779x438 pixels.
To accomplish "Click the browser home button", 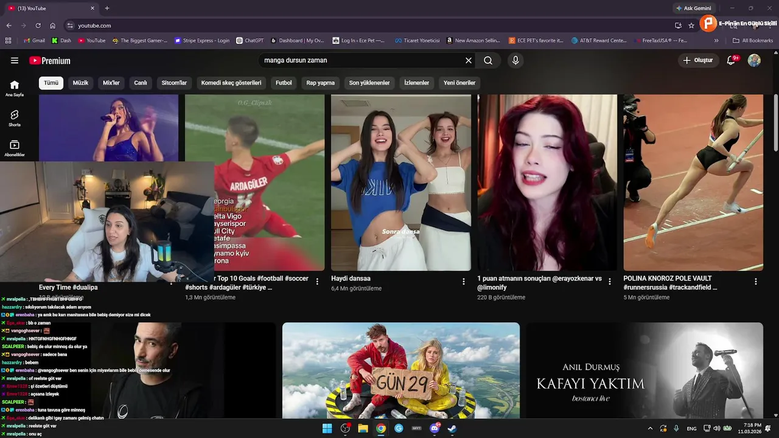I will pyautogui.click(x=52, y=26).
